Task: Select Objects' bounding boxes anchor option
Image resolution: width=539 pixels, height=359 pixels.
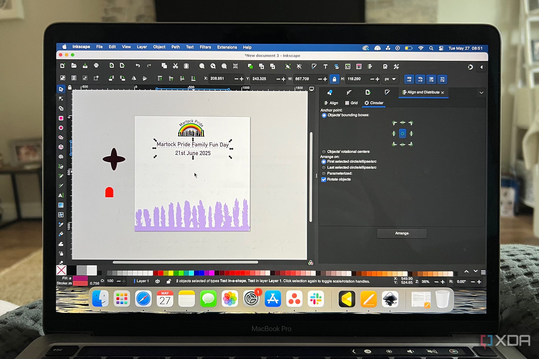Action: (324, 115)
